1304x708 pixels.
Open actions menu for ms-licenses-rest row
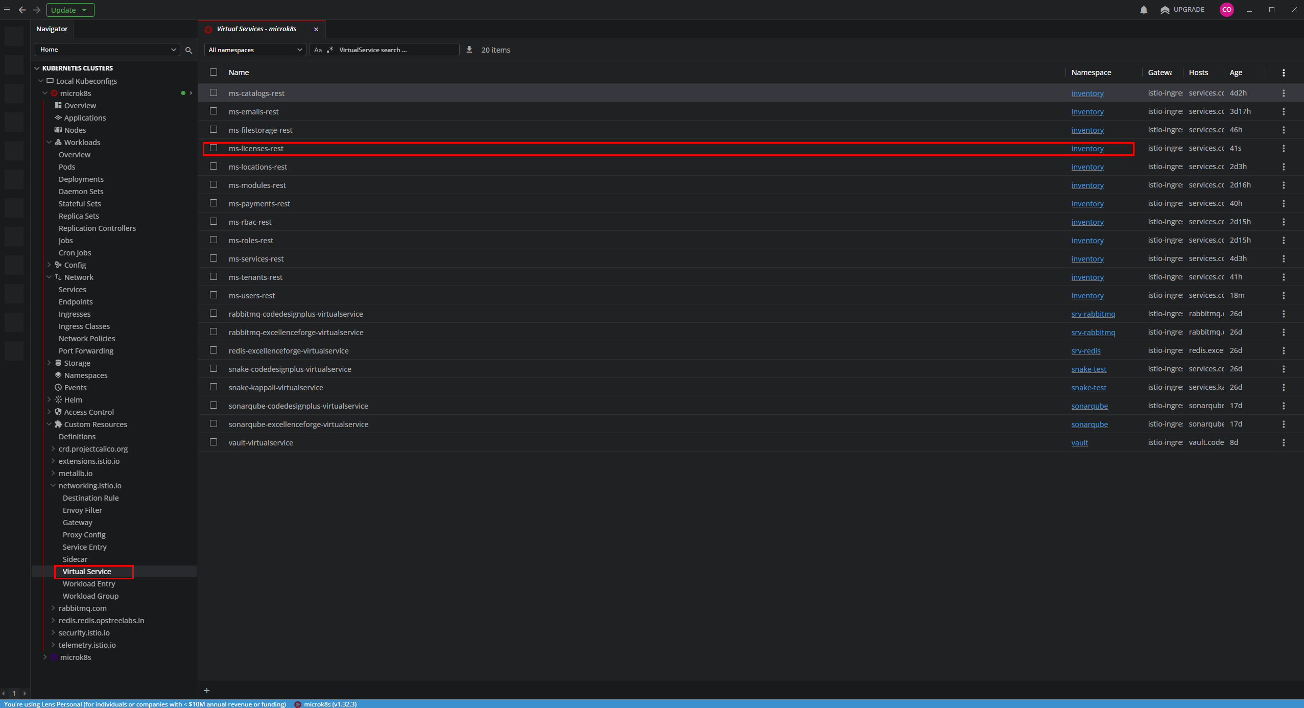(1284, 148)
